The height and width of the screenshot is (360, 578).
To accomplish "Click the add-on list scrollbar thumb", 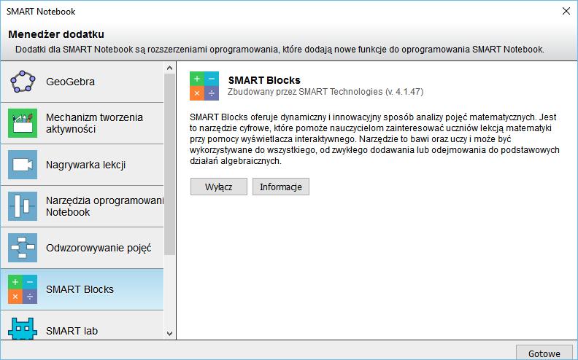I will 169,164.
